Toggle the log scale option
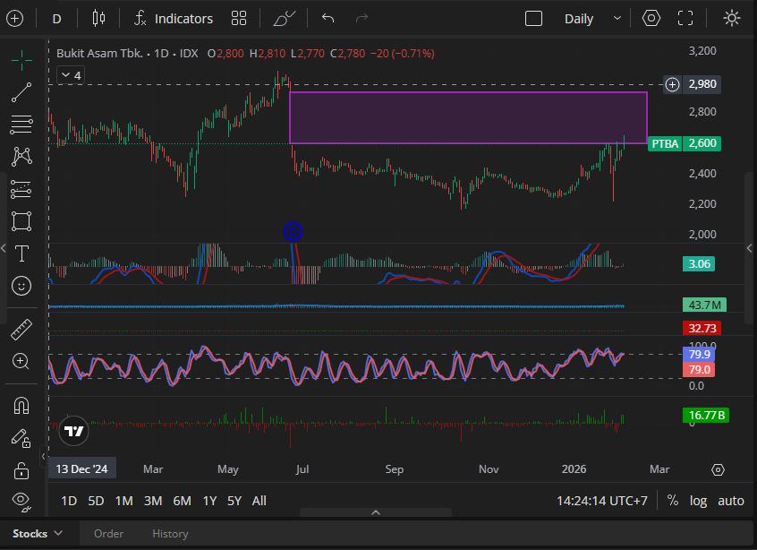This screenshot has height=550, width=757. pos(698,501)
